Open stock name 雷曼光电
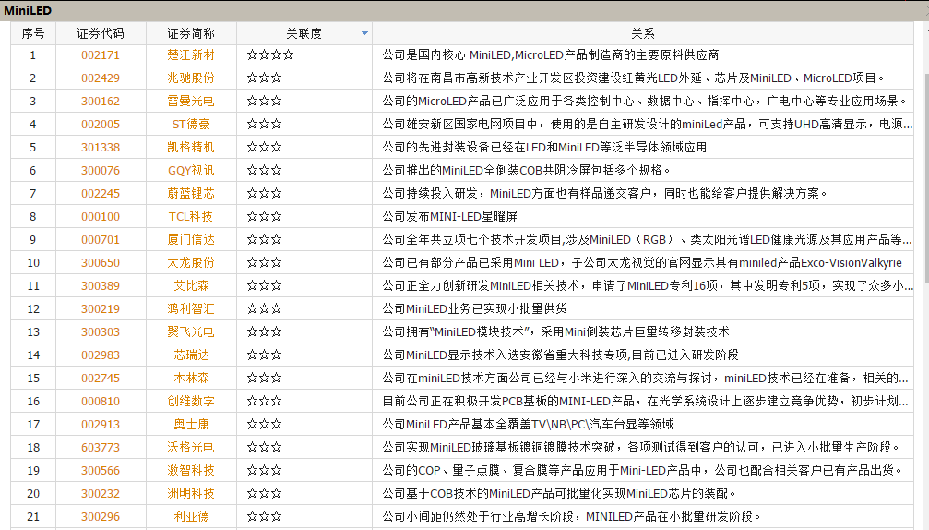929x530 pixels. click(191, 102)
